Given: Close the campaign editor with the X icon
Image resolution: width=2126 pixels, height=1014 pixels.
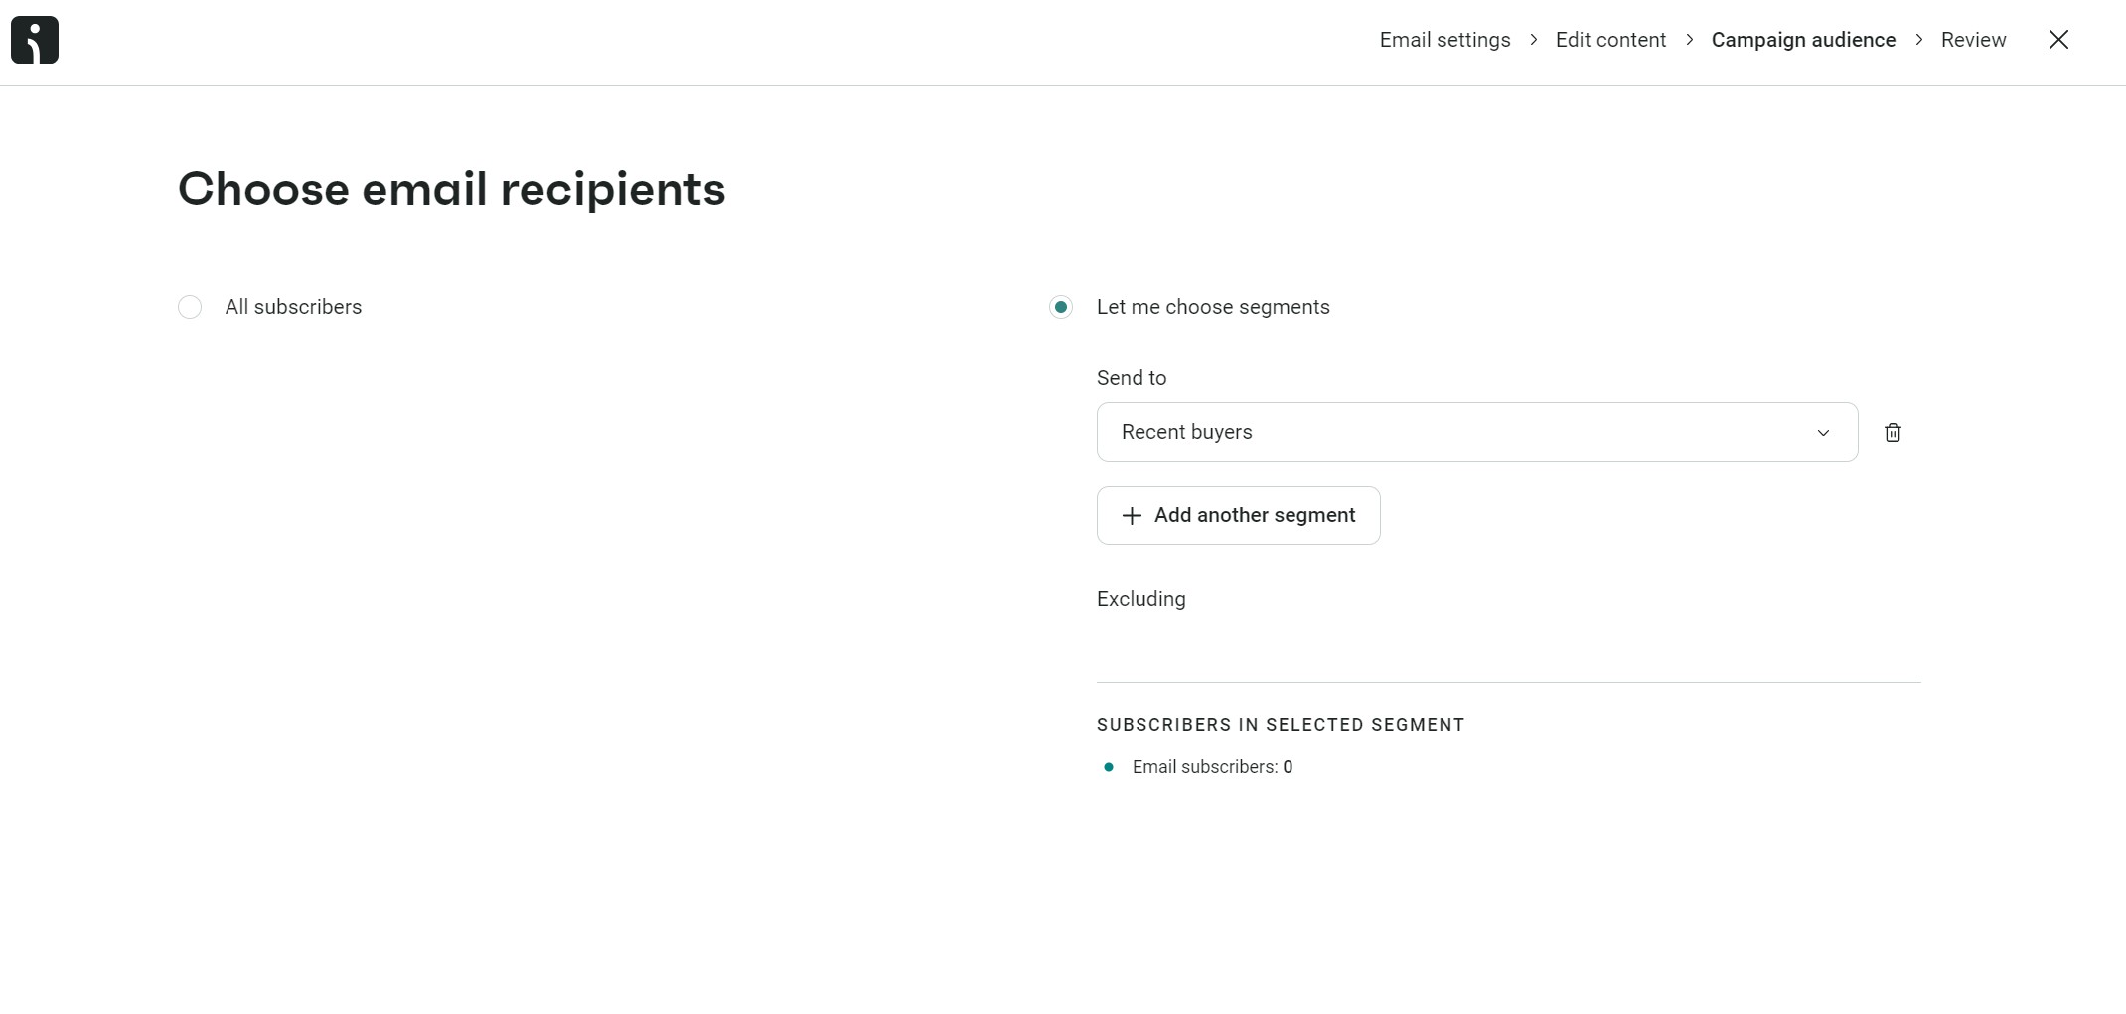Looking at the screenshot, I should pyautogui.click(x=2057, y=40).
